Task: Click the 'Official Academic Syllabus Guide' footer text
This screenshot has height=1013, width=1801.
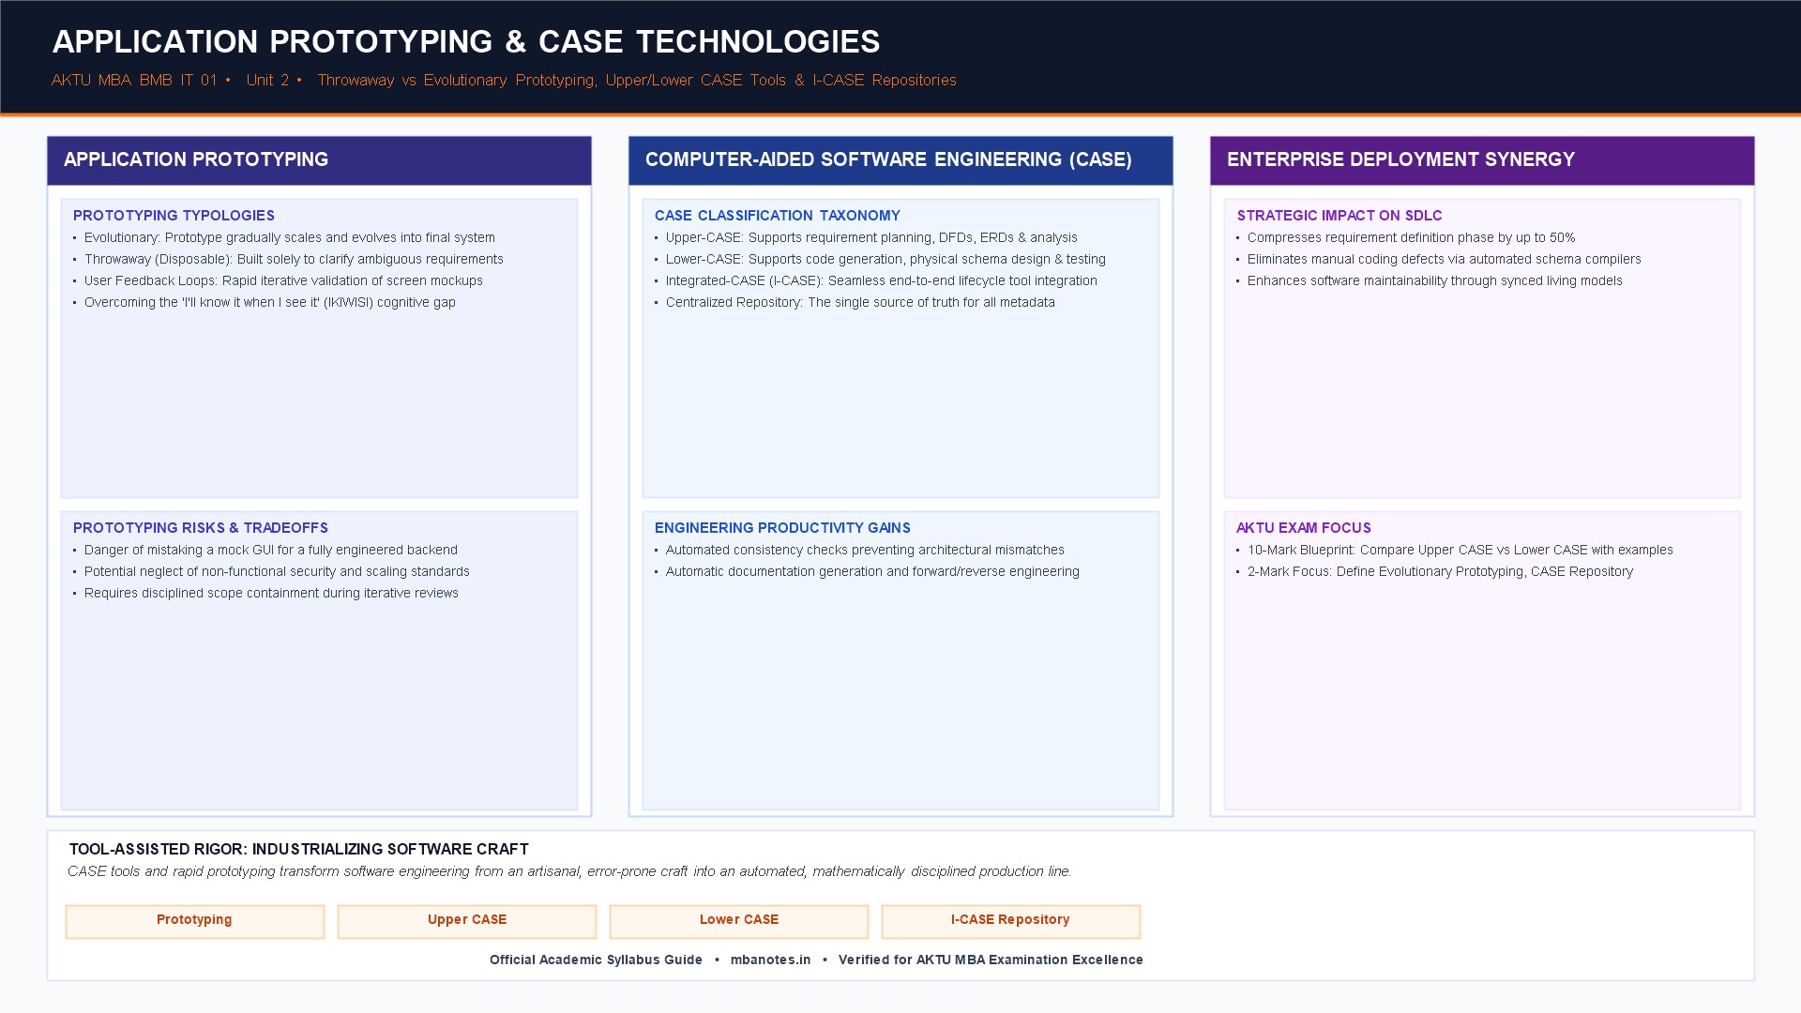Action: point(596,960)
